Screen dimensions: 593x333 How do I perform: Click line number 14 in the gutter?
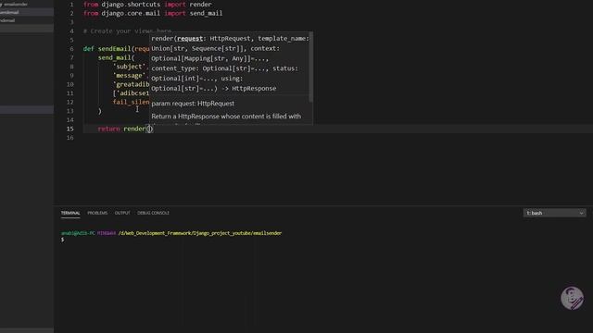click(x=70, y=119)
